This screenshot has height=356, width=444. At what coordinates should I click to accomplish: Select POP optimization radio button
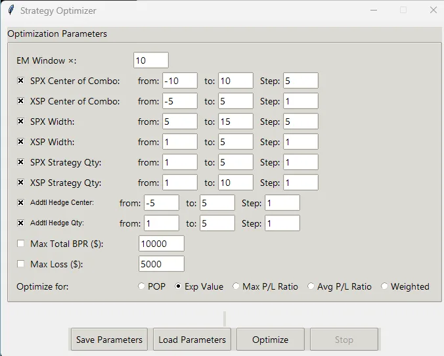(x=141, y=286)
